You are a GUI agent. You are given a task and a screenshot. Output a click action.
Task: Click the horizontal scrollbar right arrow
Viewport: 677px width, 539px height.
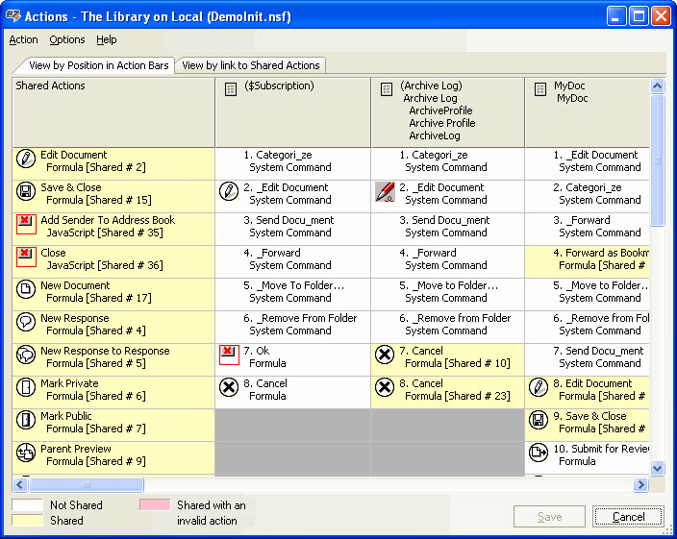click(641, 485)
